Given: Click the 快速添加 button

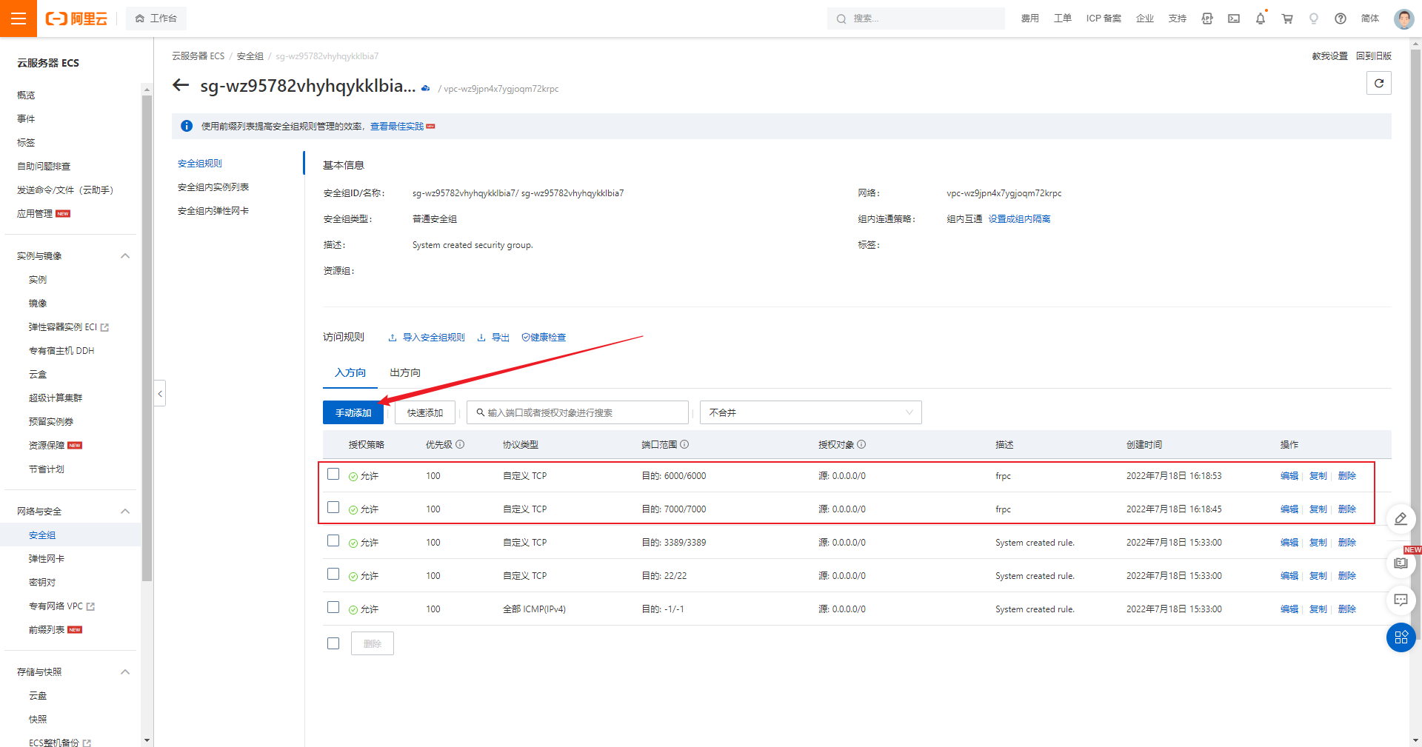Looking at the screenshot, I should point(425,412).
